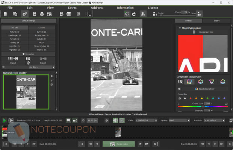Select the orange colour filter
The width and height of the screenshot is (233, 150).
coord(196,98)
